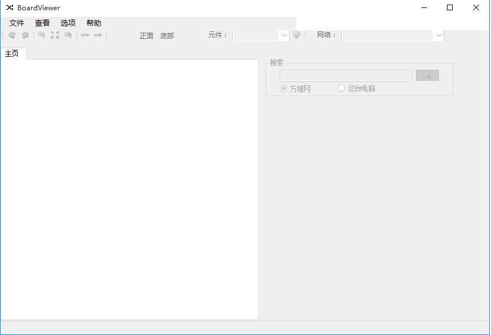The width and height of the screenshot is (491, 335).
Task: Select the 万维网 radio button
Action: (284, 88)
